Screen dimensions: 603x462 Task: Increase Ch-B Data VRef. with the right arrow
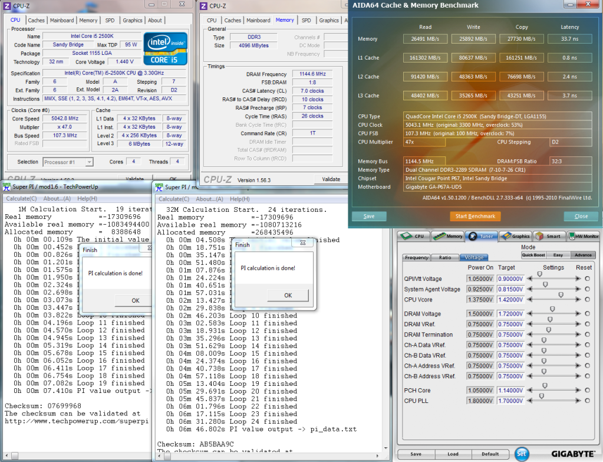[x=578, y=355]
